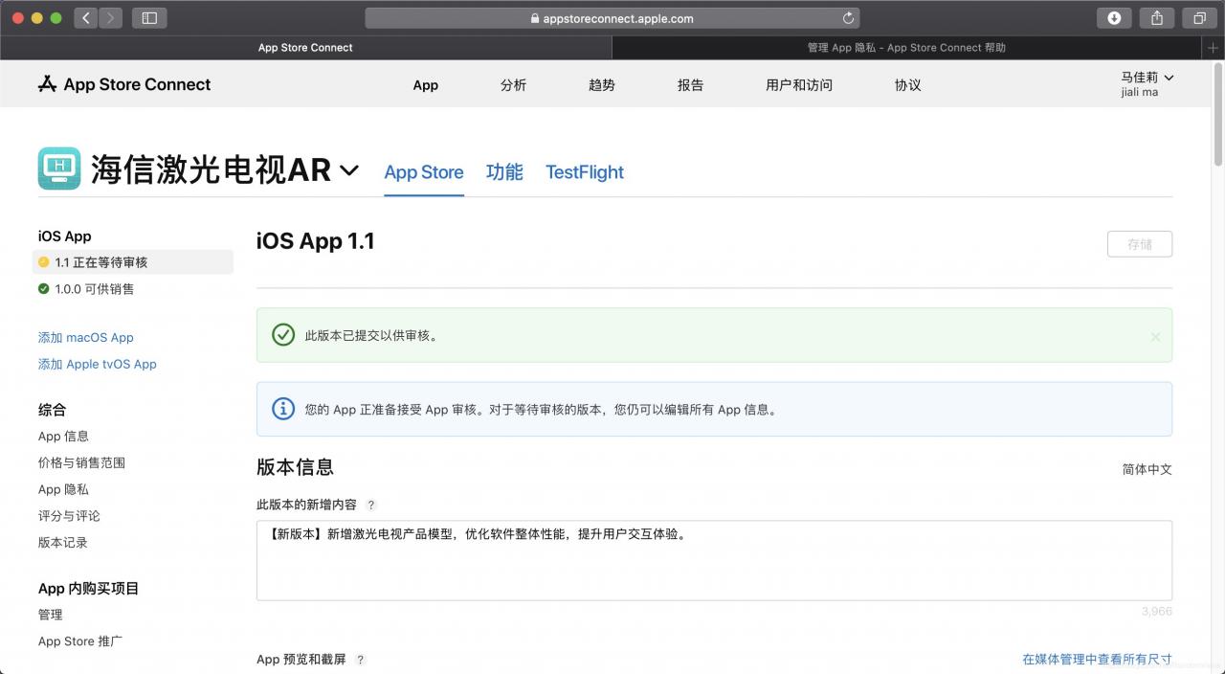The height and width of the screenshot is (674, 1225).
Task: Select version 1.1 正在等待审核
Action: 133,262
